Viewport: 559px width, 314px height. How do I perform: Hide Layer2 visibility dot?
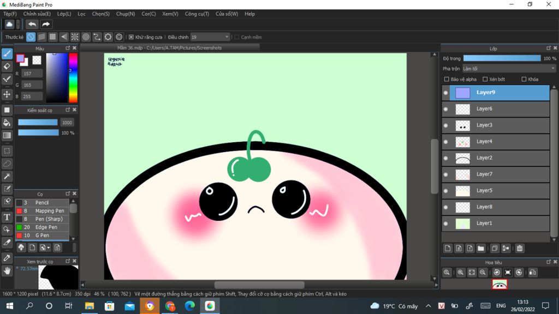click(445, 158)
